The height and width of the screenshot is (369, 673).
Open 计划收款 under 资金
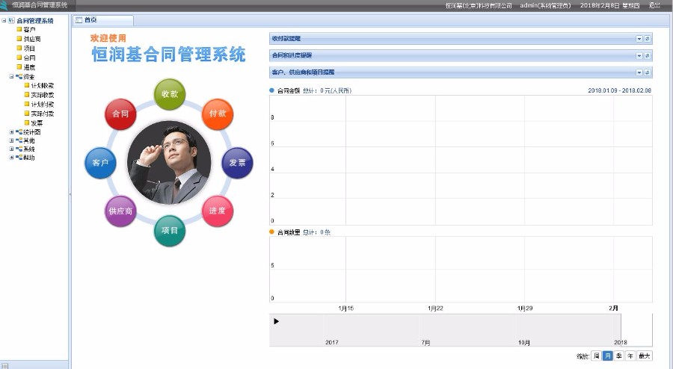click(42, 86)
